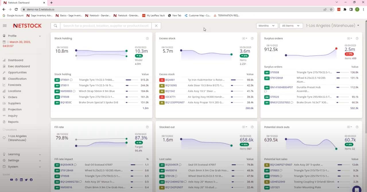Screen dimensions: 367x192
Task: Open Excess stock card options dropdown
Action: click(244, 38)
